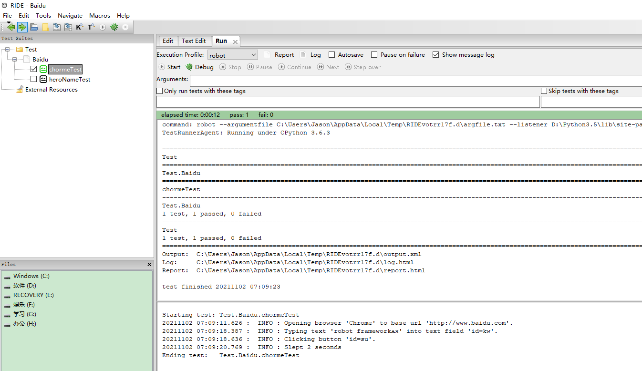Click the toolbar stop running icon
This screenshot has width=642, height=371.
point(125,27)
